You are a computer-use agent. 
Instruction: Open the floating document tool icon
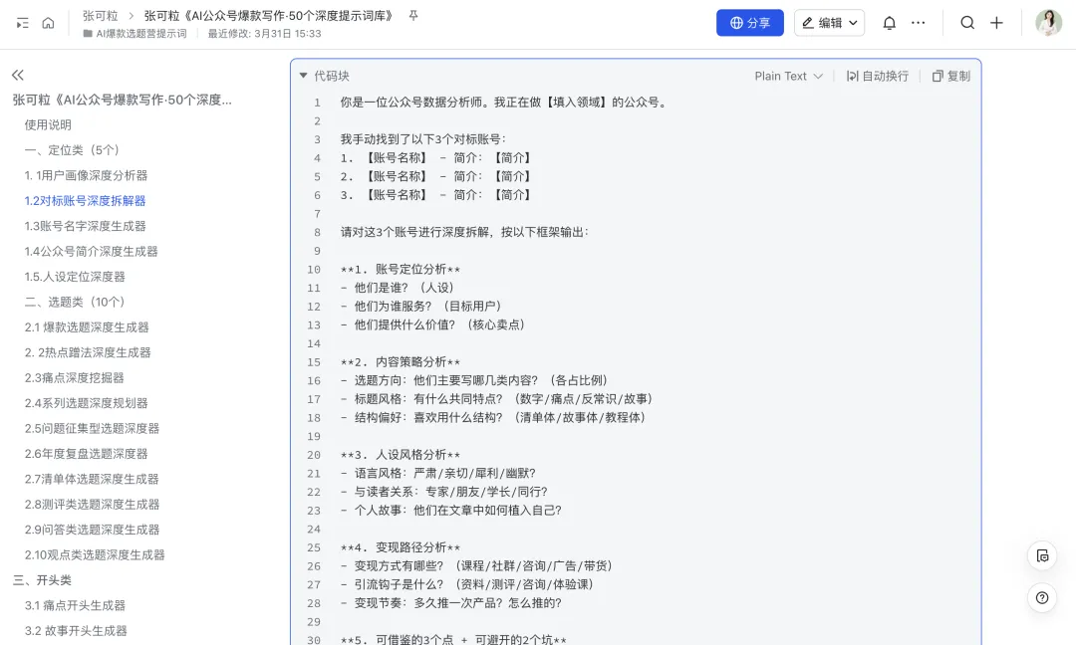1042,555
